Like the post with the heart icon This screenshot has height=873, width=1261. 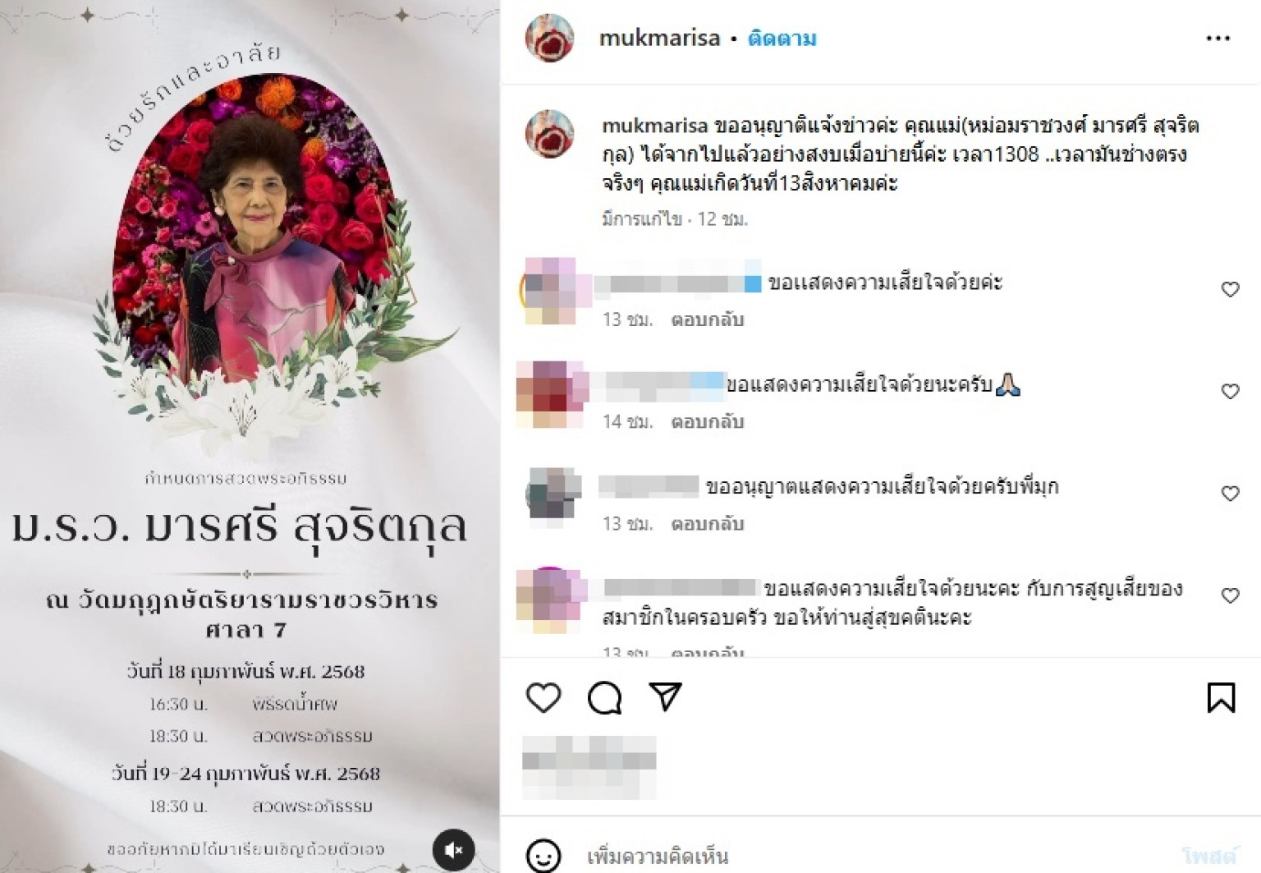click(543, 698)
